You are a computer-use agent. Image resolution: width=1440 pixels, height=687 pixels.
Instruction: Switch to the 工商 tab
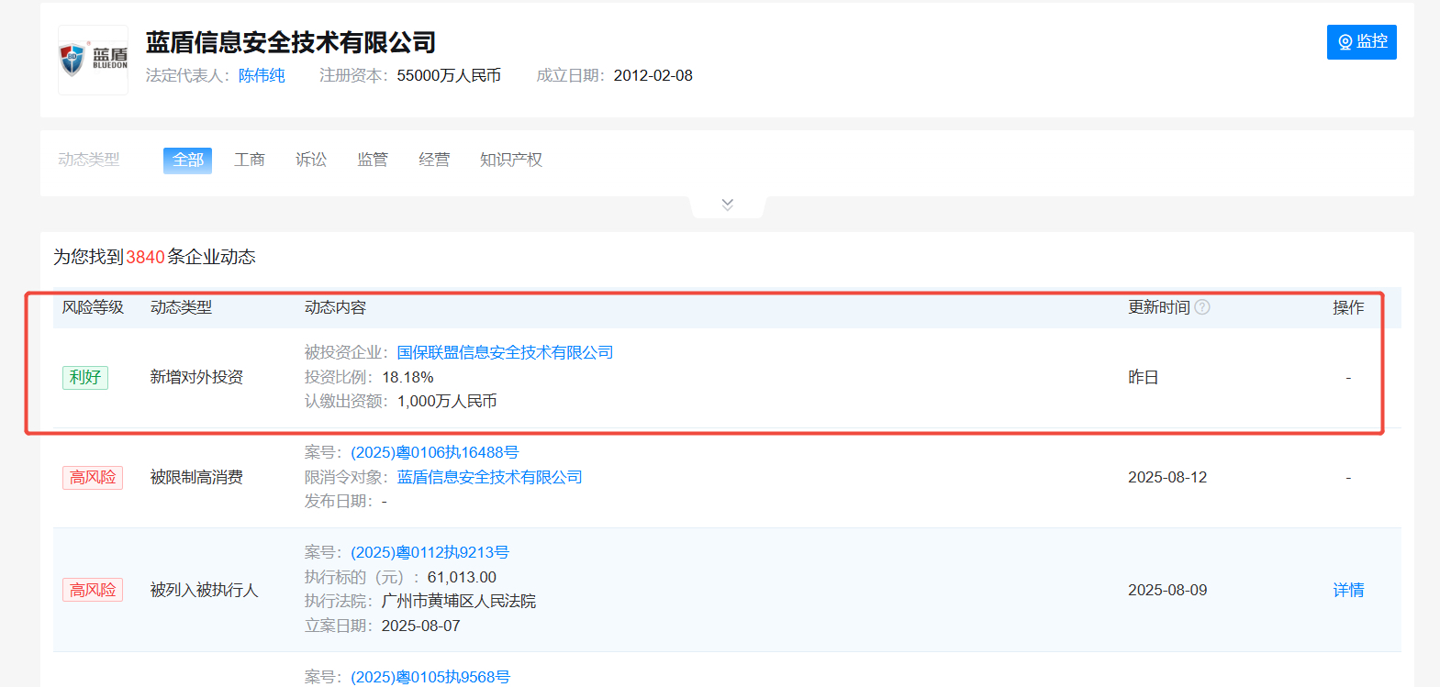[x=250, y=160]
